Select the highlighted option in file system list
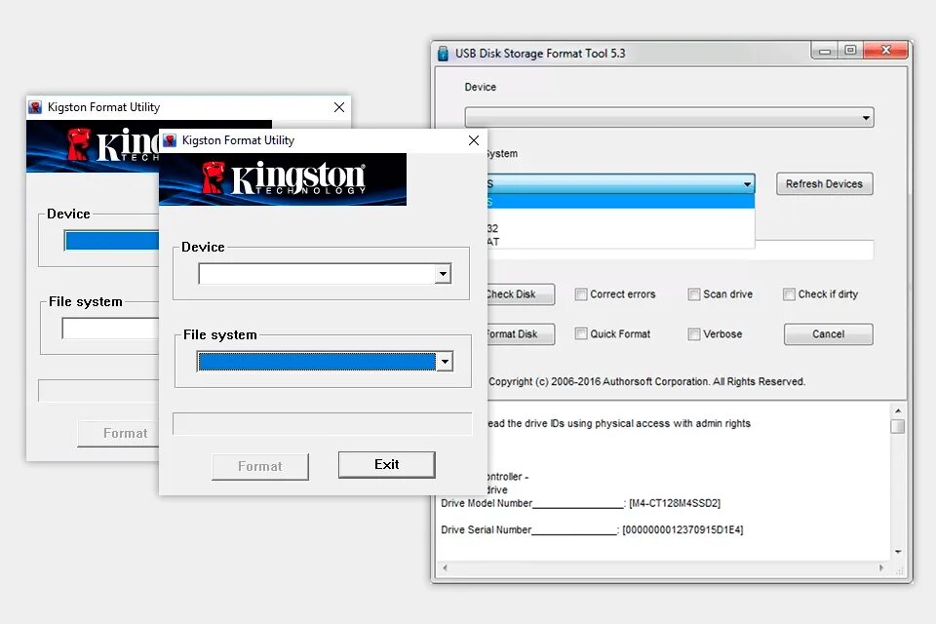The image size is (936, 624). pyautogui.click(x=621, y=202)
